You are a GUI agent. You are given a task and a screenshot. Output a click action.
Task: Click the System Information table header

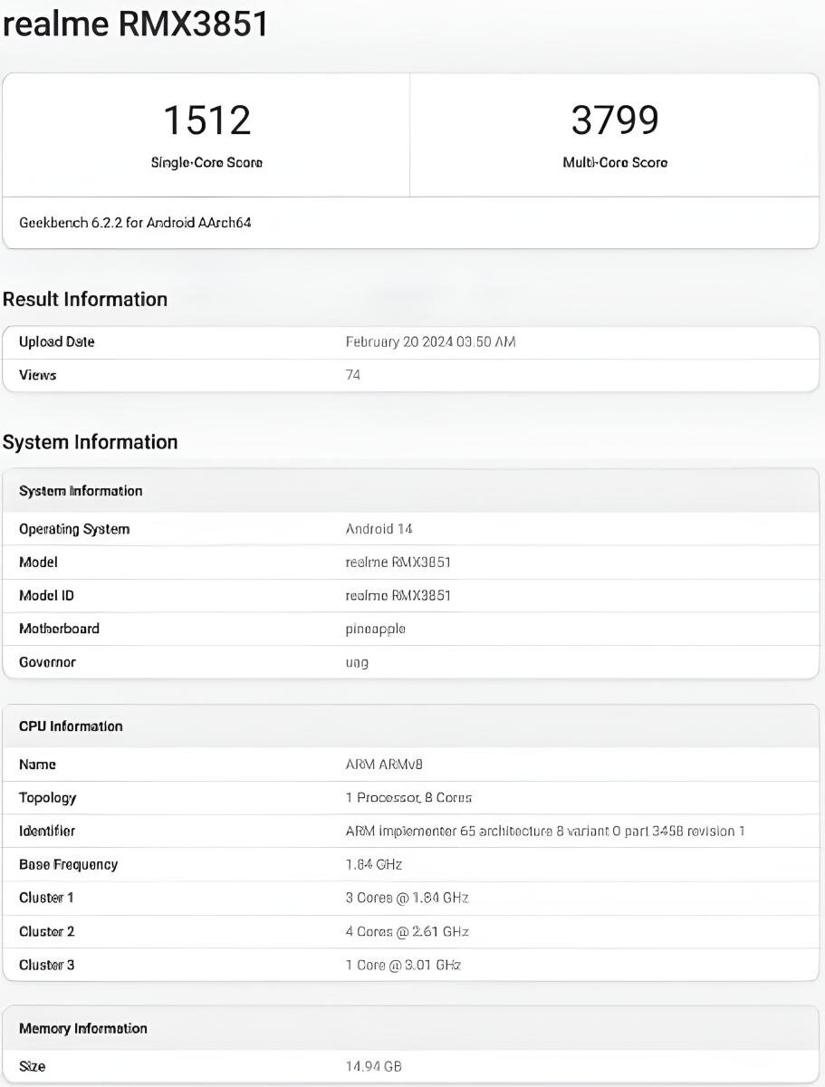tap(81, 491)
